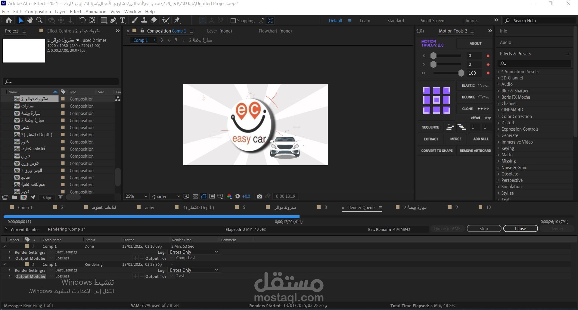Open the Log dropdown for render item 1
The width and height of the screenshot is (578, 310).
click(x=194, y=252)
